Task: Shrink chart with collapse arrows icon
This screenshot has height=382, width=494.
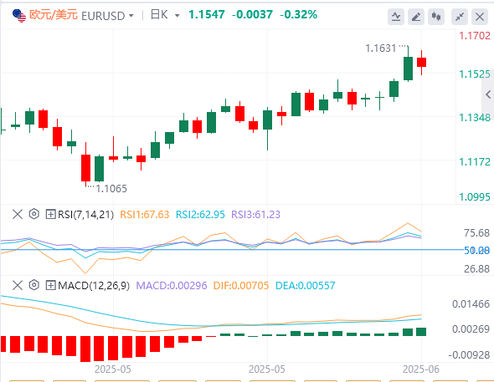Action: (x=460, y=17)
